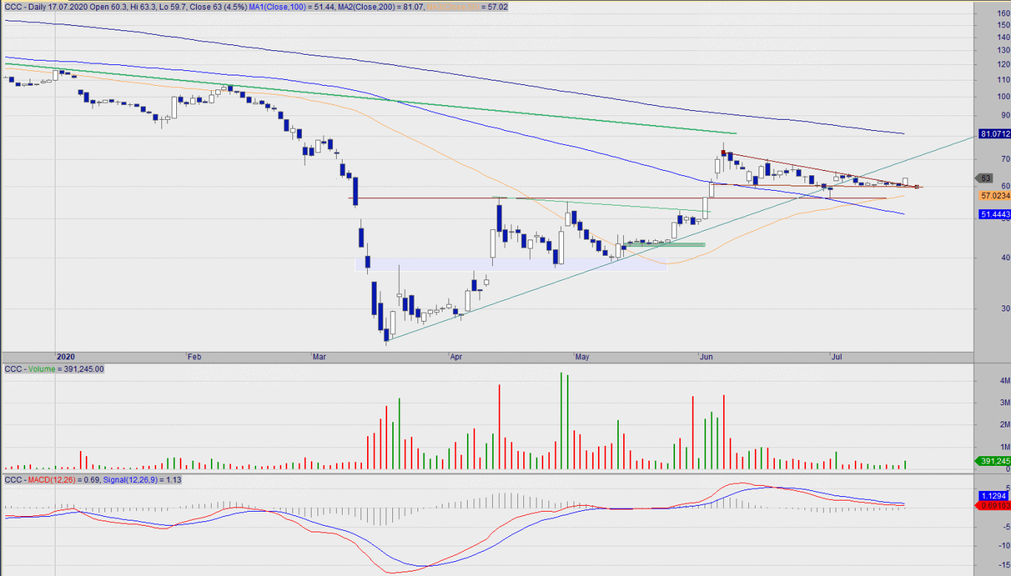Viewport: 1011px width, 576px height.
Task: Click the last price marker showing 63
Action: tap(985, 178)
